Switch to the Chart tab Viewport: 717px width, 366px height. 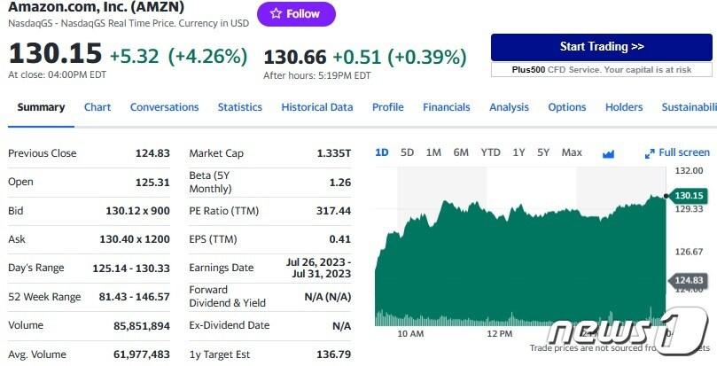pyautogui.click(x=97, y=107)
